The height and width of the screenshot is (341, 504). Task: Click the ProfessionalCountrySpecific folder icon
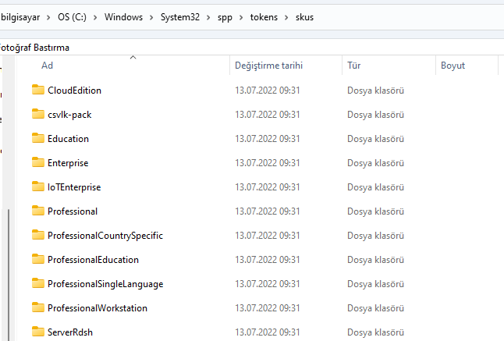tap(38, 235)
